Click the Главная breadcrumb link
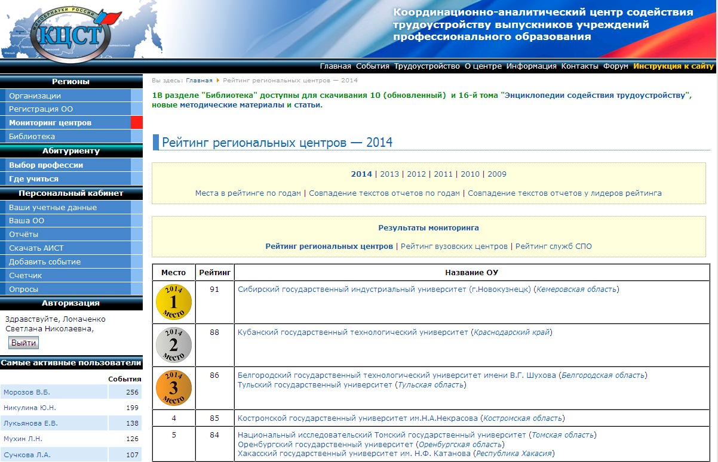 [199, 80]
